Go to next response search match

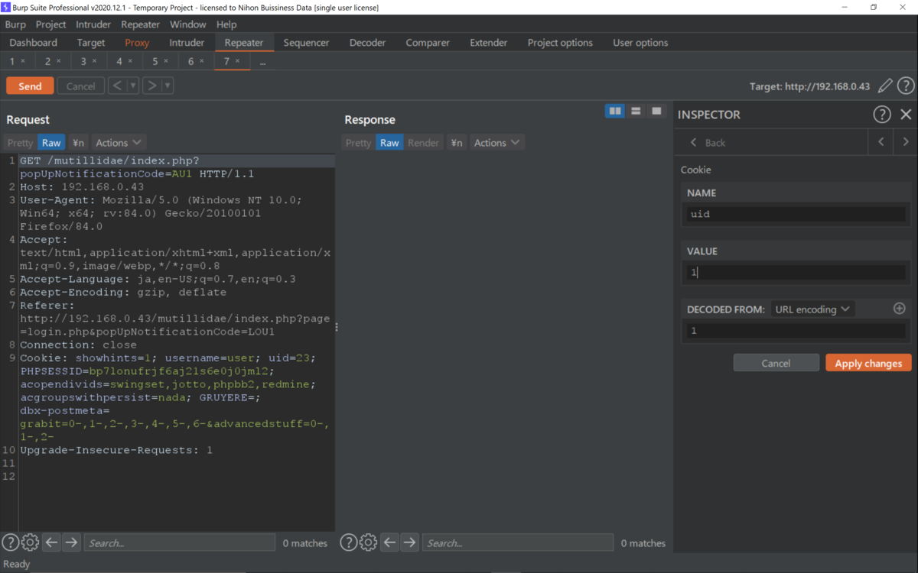coord(409,542)
